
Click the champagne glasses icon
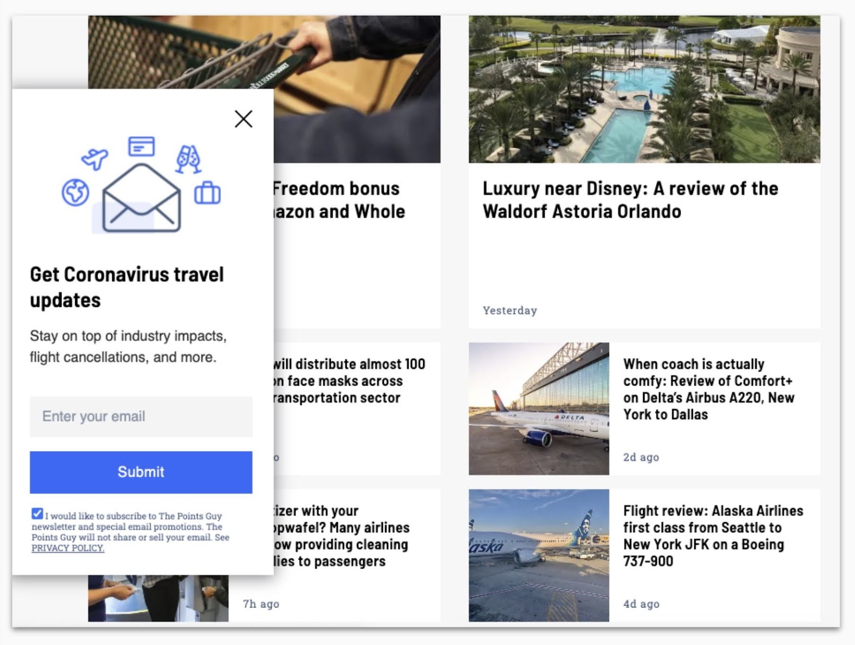point(188,159)
